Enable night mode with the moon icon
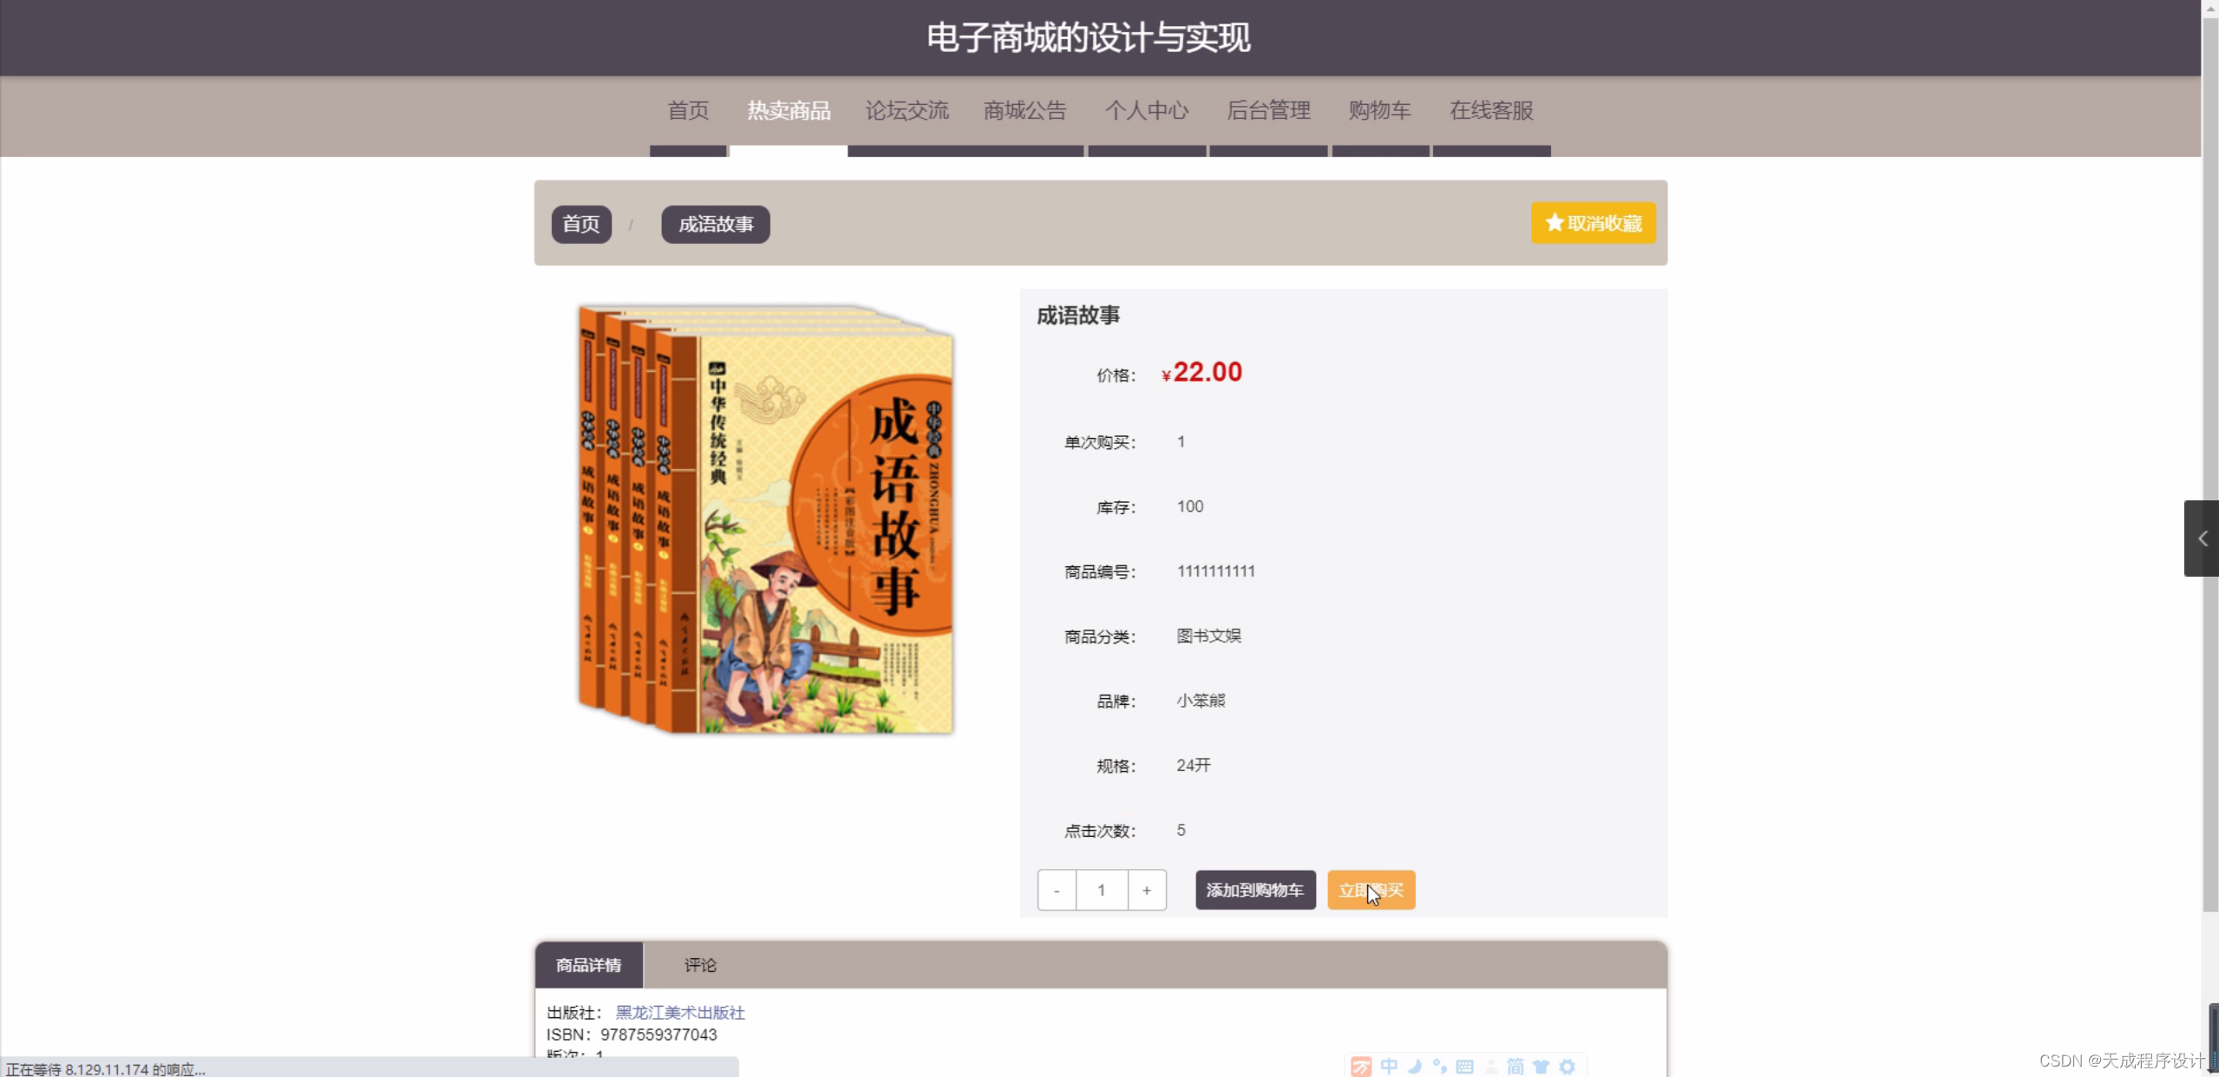The height and width of the screenshot is (1077, 2219). pyautogui.click(x=1413, y=1066)
